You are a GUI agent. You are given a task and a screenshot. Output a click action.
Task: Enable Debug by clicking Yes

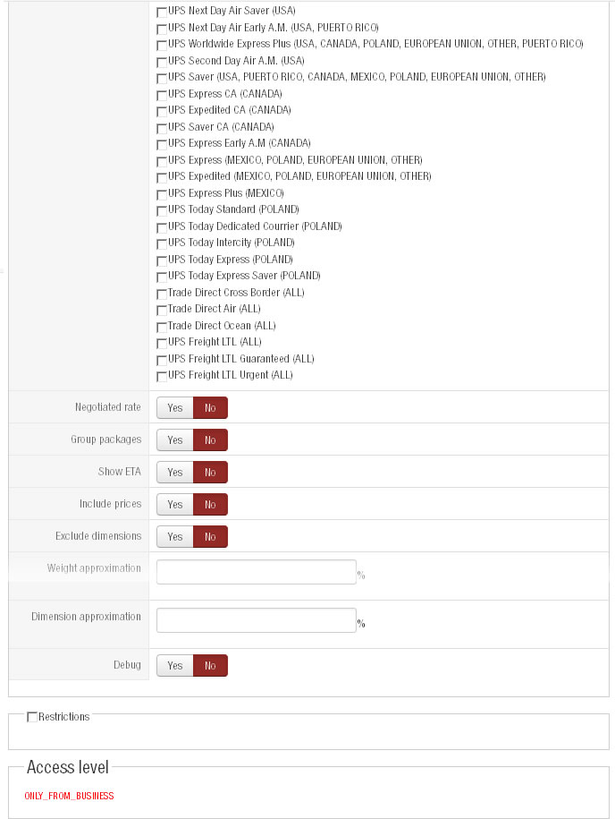pos(175,666)
